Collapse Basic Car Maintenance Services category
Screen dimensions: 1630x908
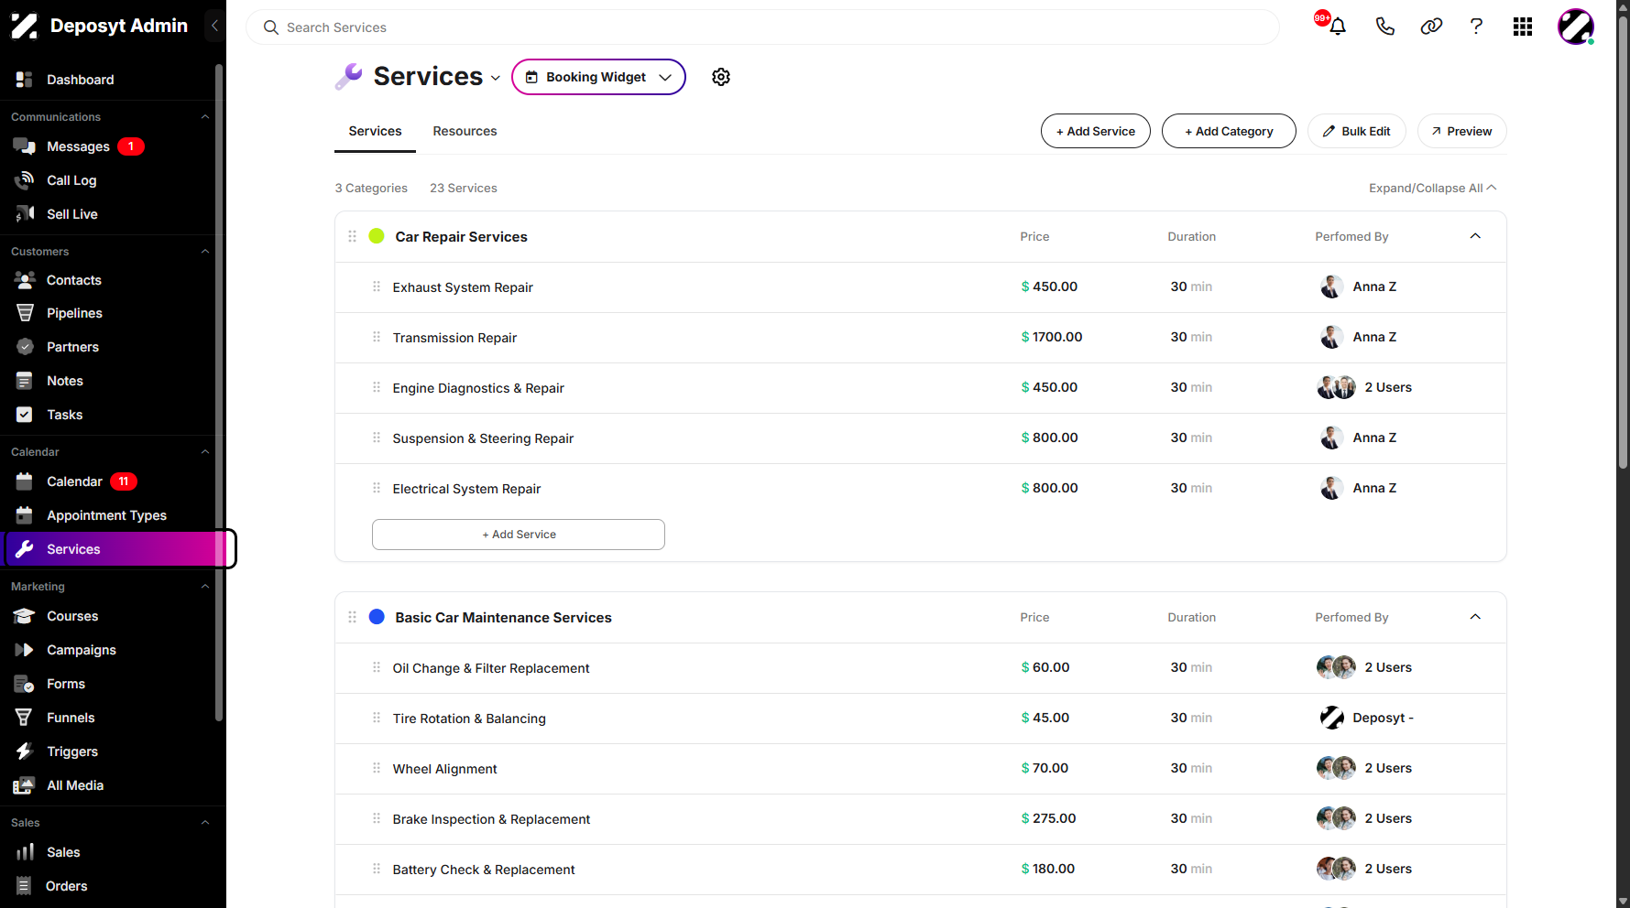[1475, 617]
